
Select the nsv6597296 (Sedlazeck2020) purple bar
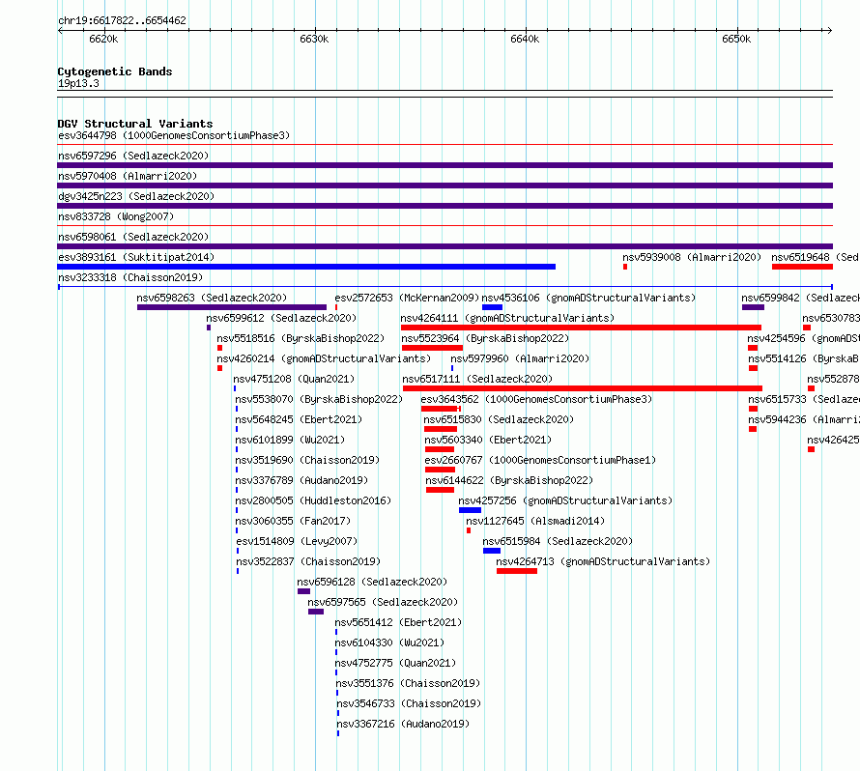pyautogui.click(x=444, y=165)
